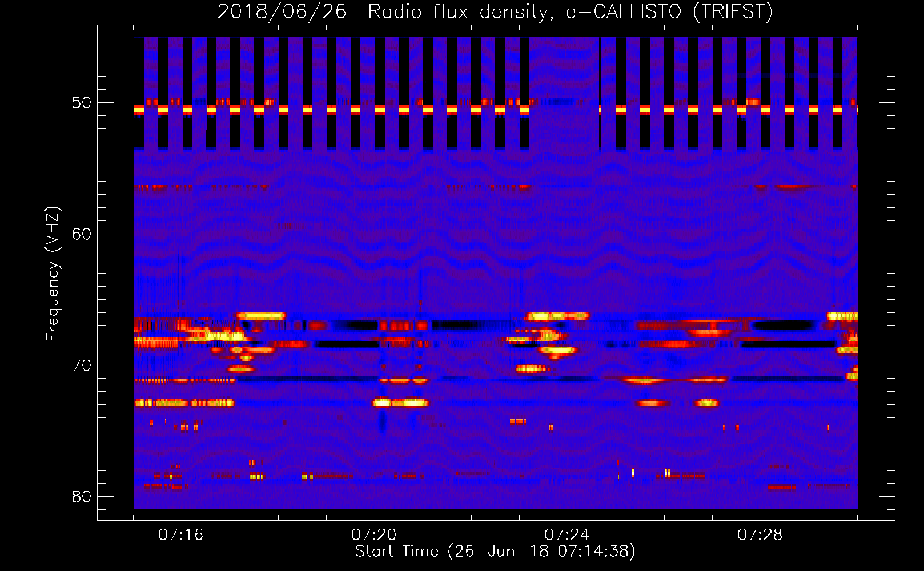Click the 07:16 time tick label
The width and height of the screenshot is (924, 571).
180,535
